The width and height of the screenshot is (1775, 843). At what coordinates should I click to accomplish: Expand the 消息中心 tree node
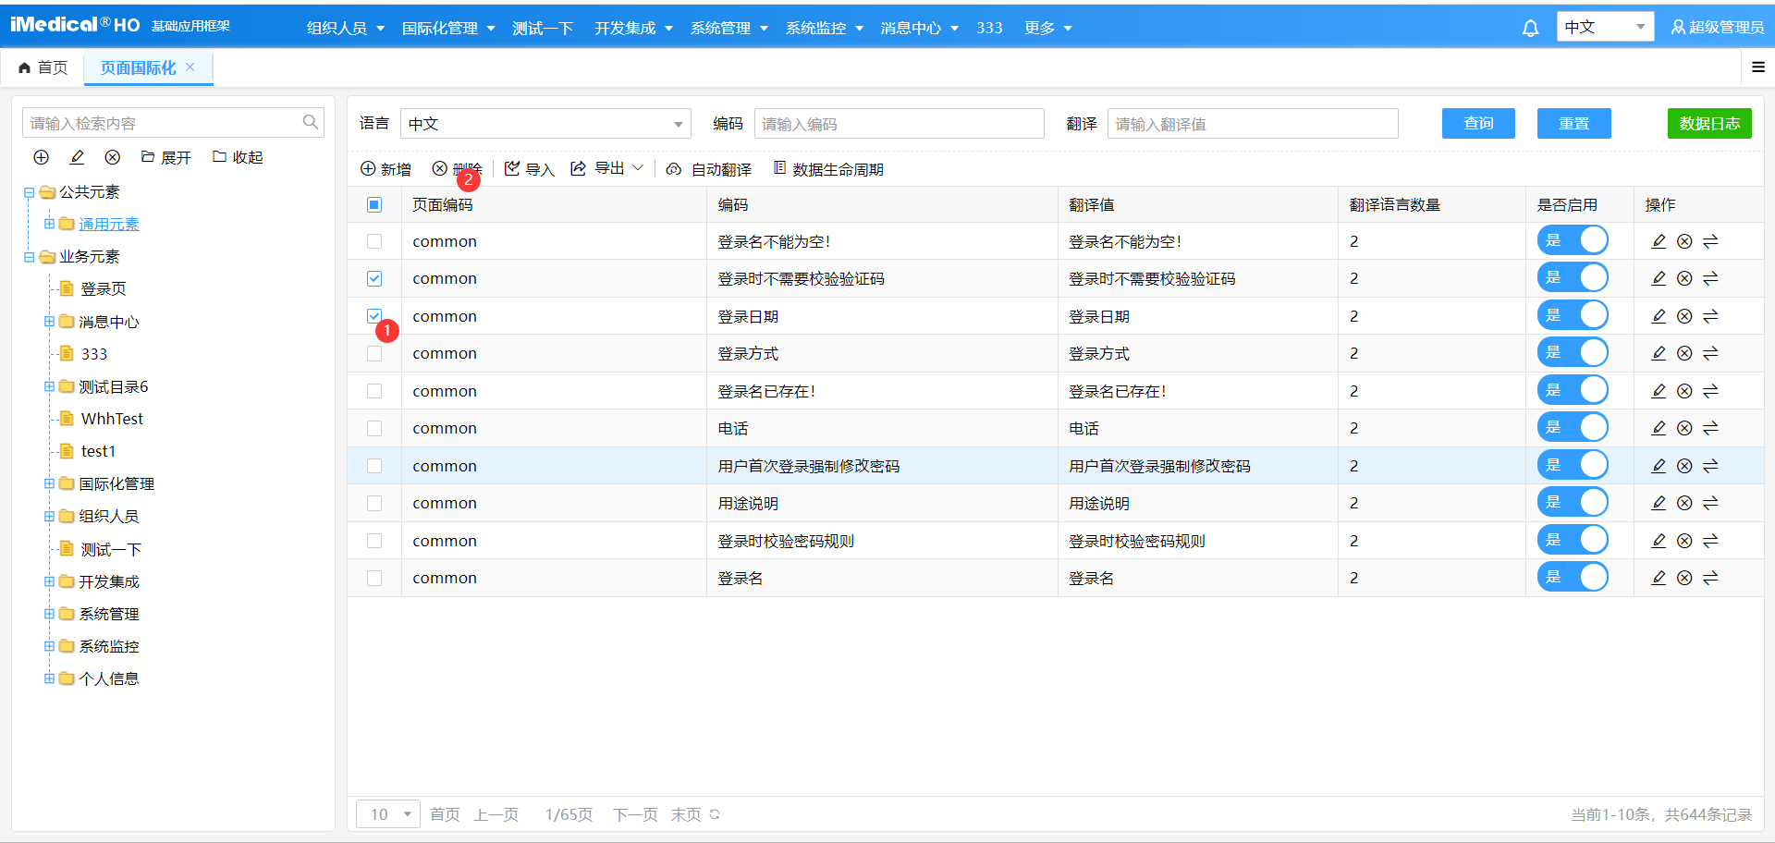click(x=49, y=322)
